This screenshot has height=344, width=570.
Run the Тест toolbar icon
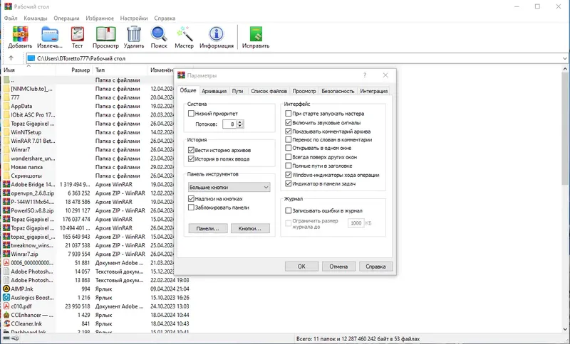(77, 33)
